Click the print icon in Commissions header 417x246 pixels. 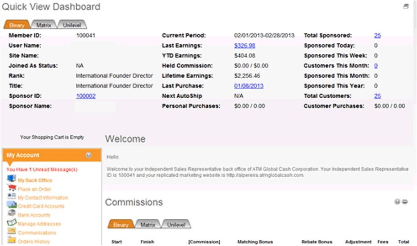tap(405, 202)
